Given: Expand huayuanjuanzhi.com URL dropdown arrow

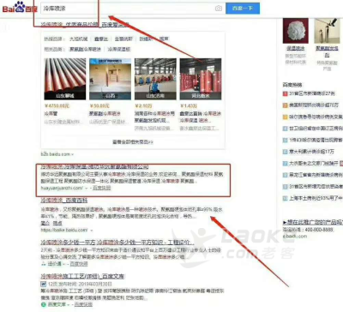Looking at the screenshot, I should pyautogui.click(x=87, y=189).
